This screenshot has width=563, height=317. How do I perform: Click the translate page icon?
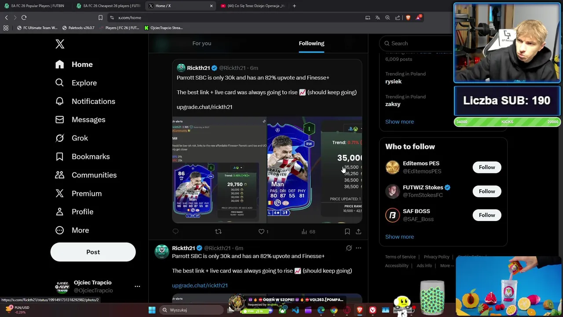tap(377, 18)
